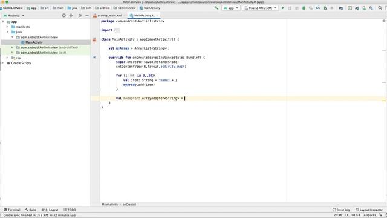Click the Collapse All icon in Project panel
Screen dimensions: 387x218
click(x=71, y=15)
